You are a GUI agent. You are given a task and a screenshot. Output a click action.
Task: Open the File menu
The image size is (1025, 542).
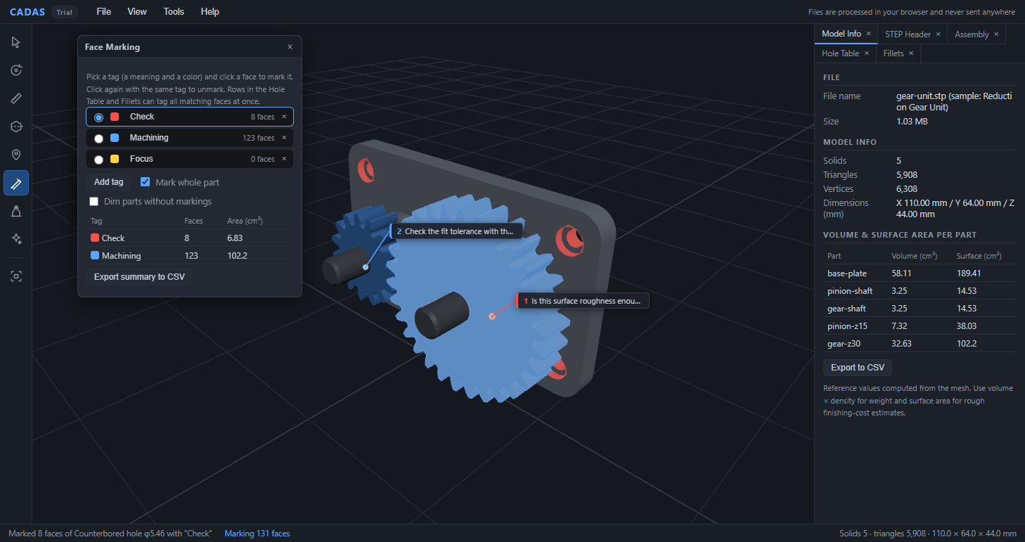[x=103, y=11]
